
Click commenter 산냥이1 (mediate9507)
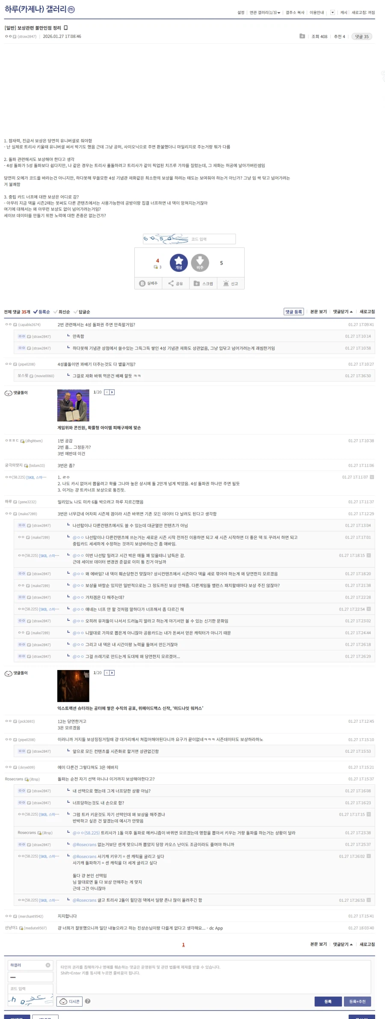click(x=26, y=928)
